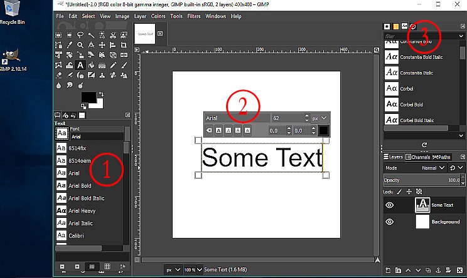Toggle lock alpha channel for layer
Viewport: 467px width, 278px height.
pos(419,191)
